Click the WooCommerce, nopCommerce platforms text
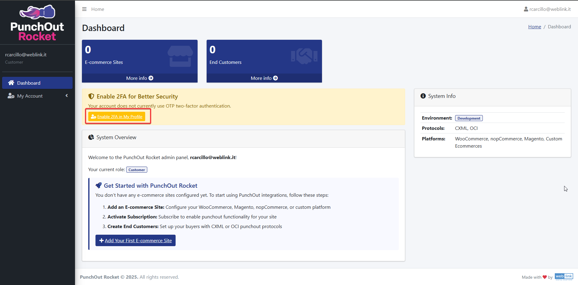This screenshot has width=578, height=285. tap(508, 142)
